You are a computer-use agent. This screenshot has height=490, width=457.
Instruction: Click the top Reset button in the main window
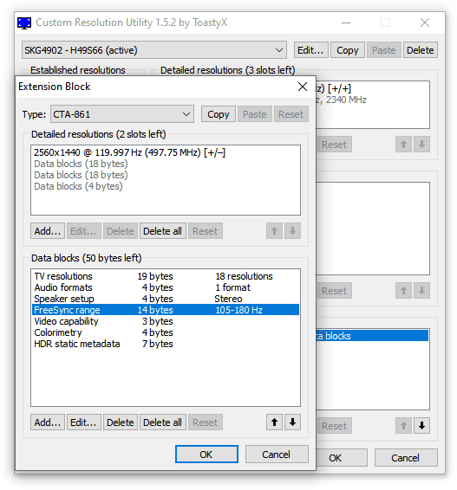[x=334, y=145]
